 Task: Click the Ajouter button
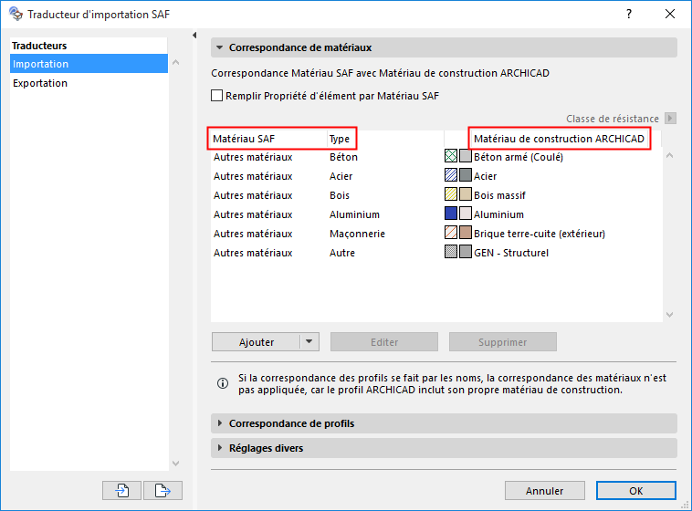click(x=257, y=342)
